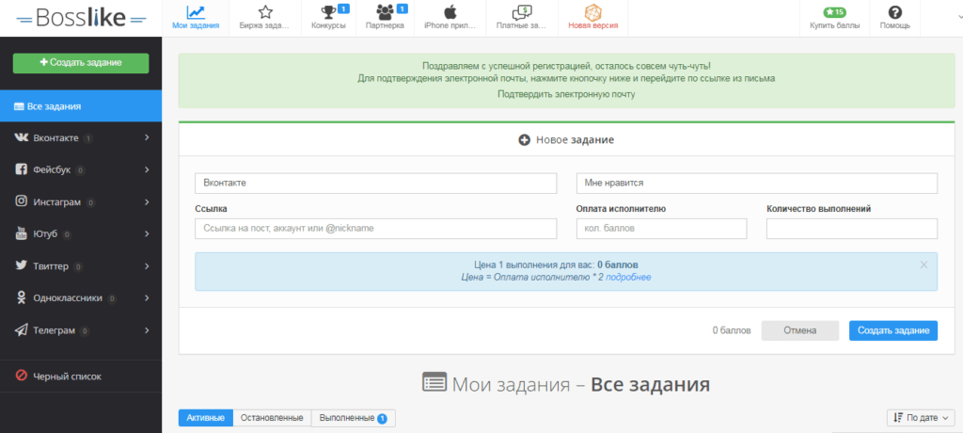Screen dimensions: 963x433
Task: Switch to the Остановленные tab
Action: [x=272, y=418]
